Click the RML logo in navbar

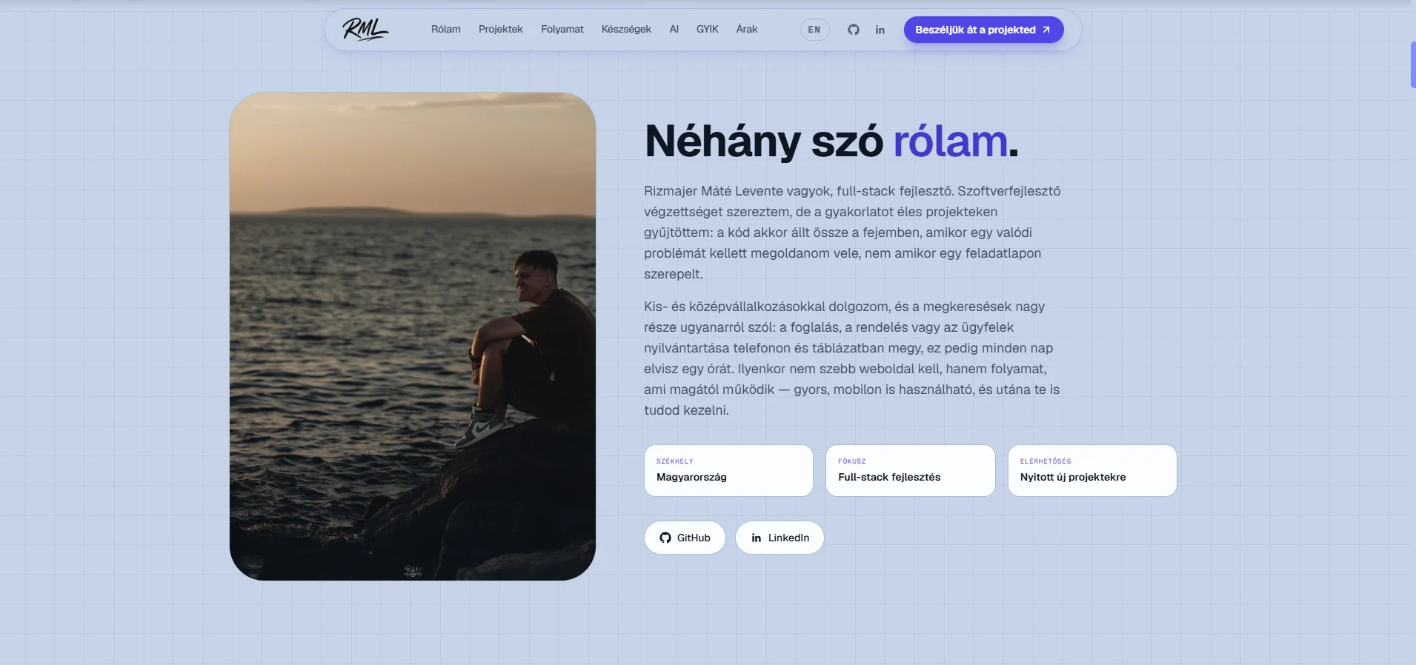(x=365, y=30)
